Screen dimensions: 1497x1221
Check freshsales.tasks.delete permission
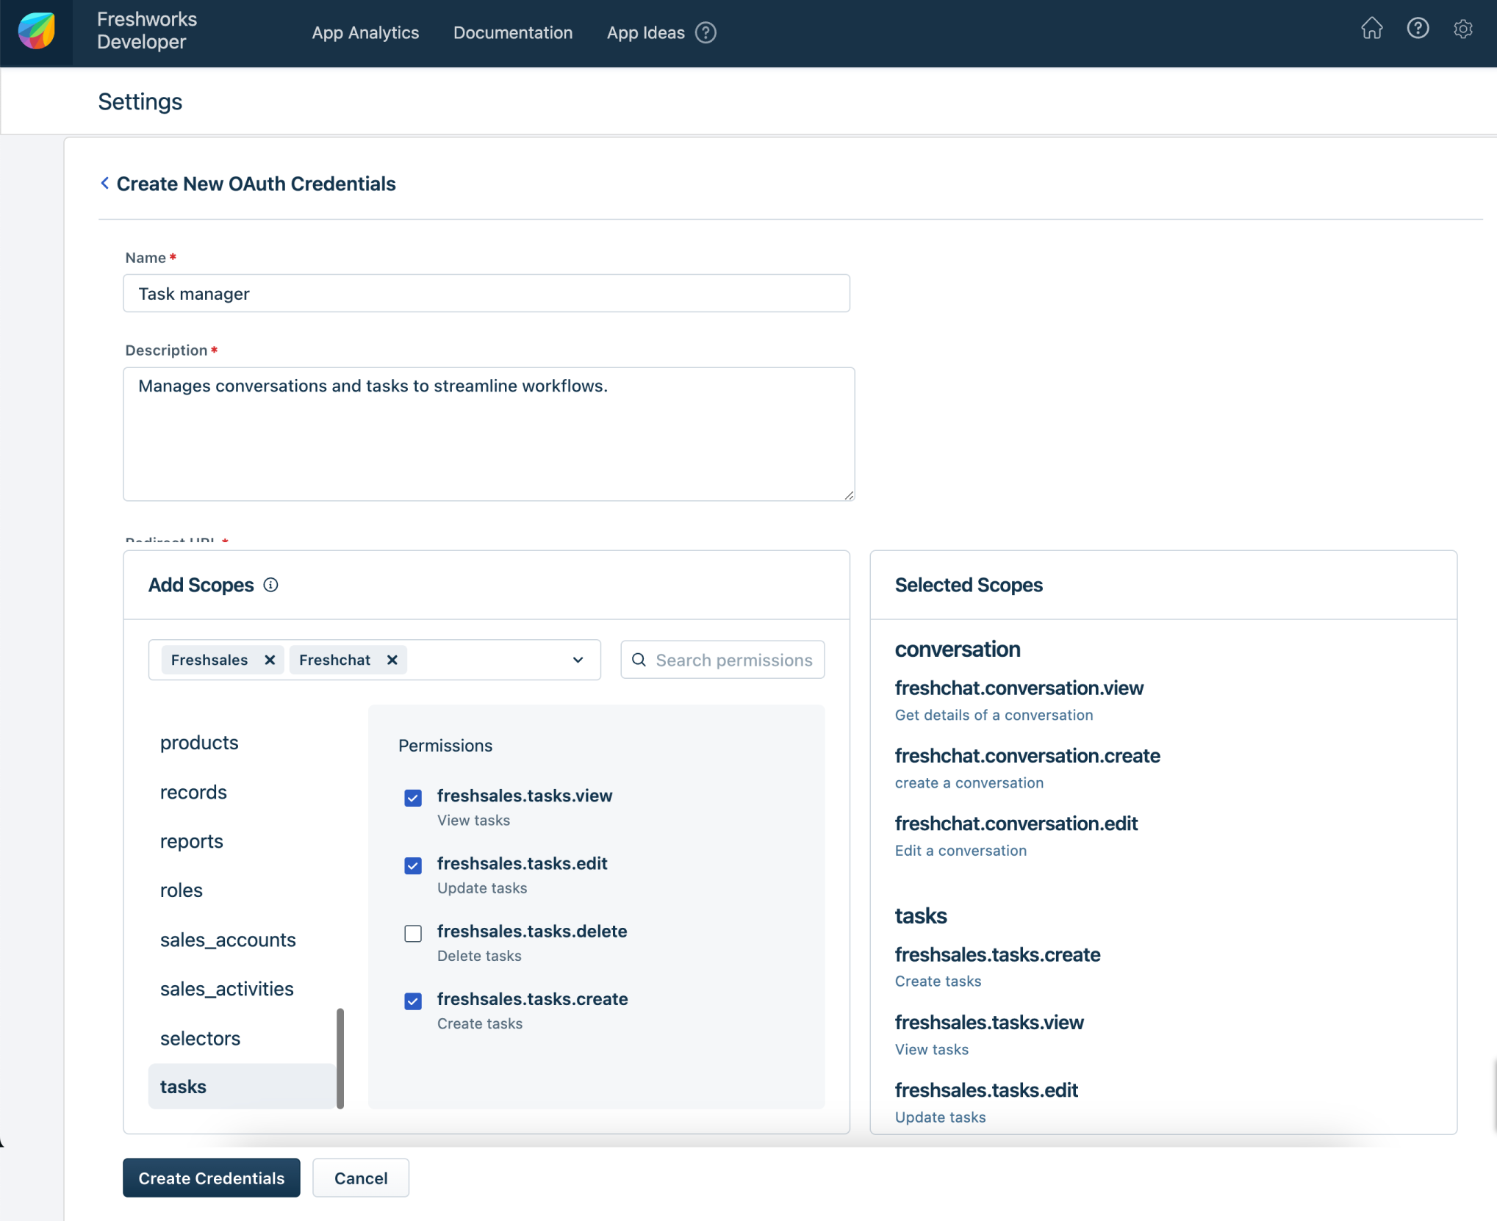[x=413, y=933]
